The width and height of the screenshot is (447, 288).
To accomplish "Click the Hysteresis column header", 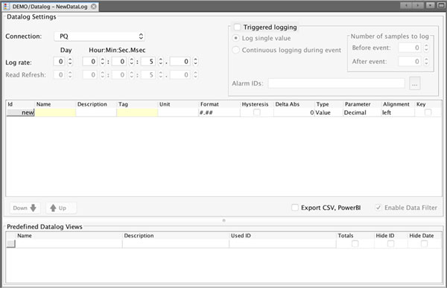I will click(256, 104).
